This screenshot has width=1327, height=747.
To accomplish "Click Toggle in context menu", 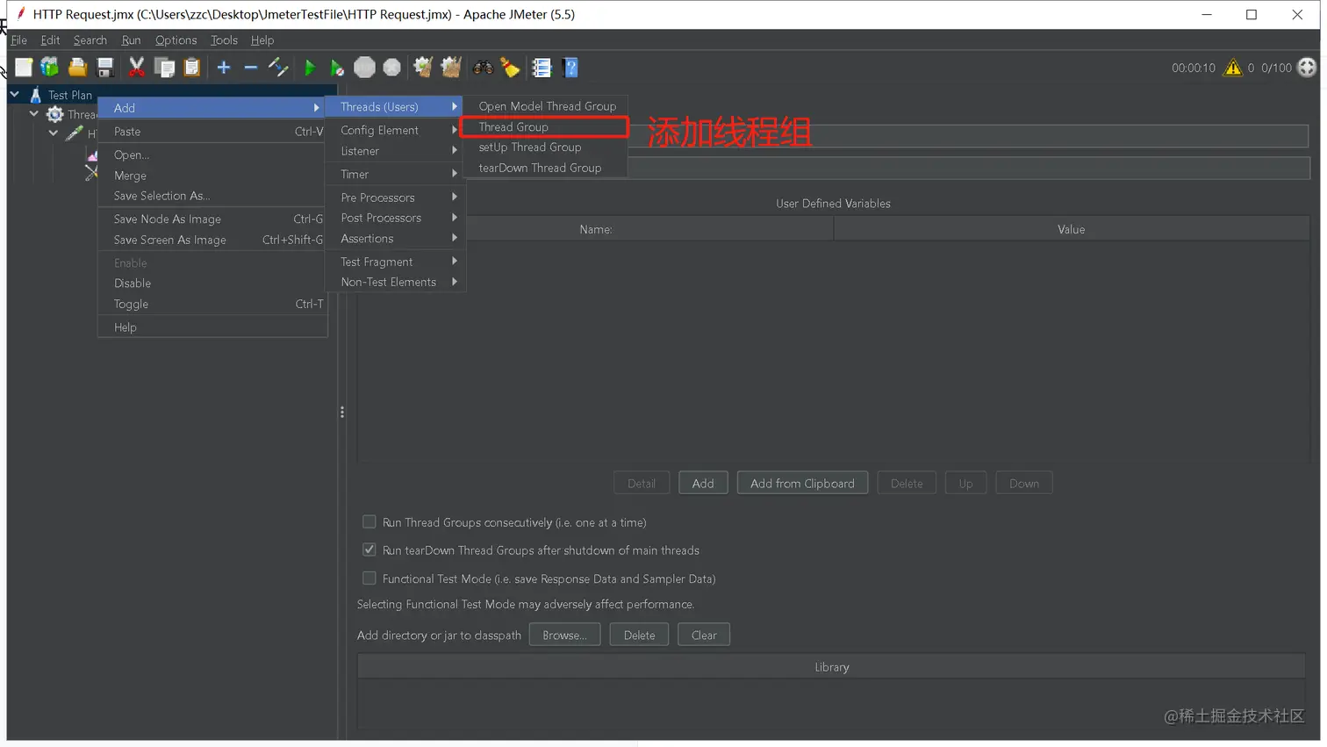I will (212, 305).
